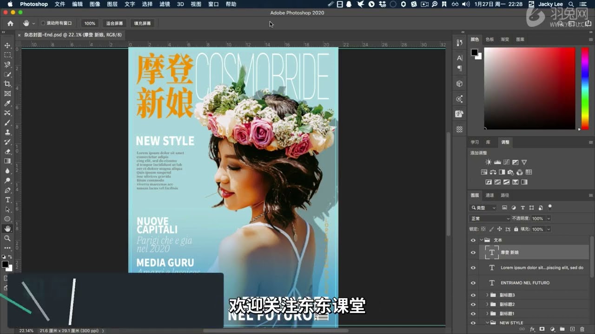Add a Brightness/Contrast adjustment

point(488,162)
